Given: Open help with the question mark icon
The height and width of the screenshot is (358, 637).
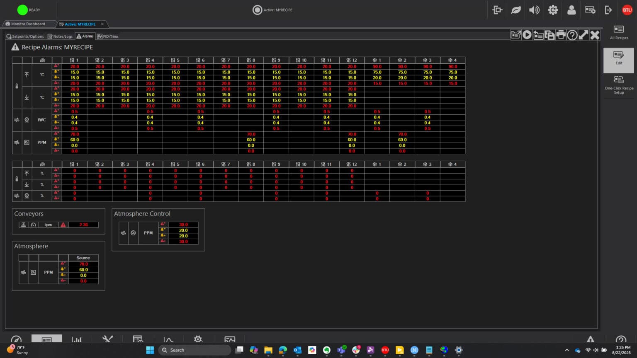Looking at the screenshot, I should pos(572,35).
